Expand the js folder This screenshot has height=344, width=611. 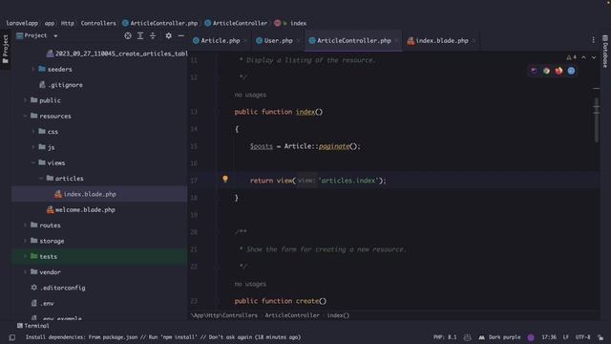coord(33,147)
